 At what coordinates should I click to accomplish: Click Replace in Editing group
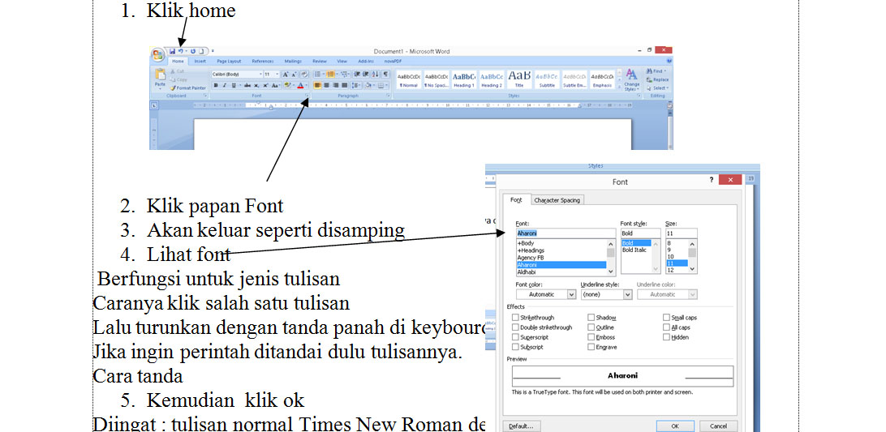click(x=658, y=79)
